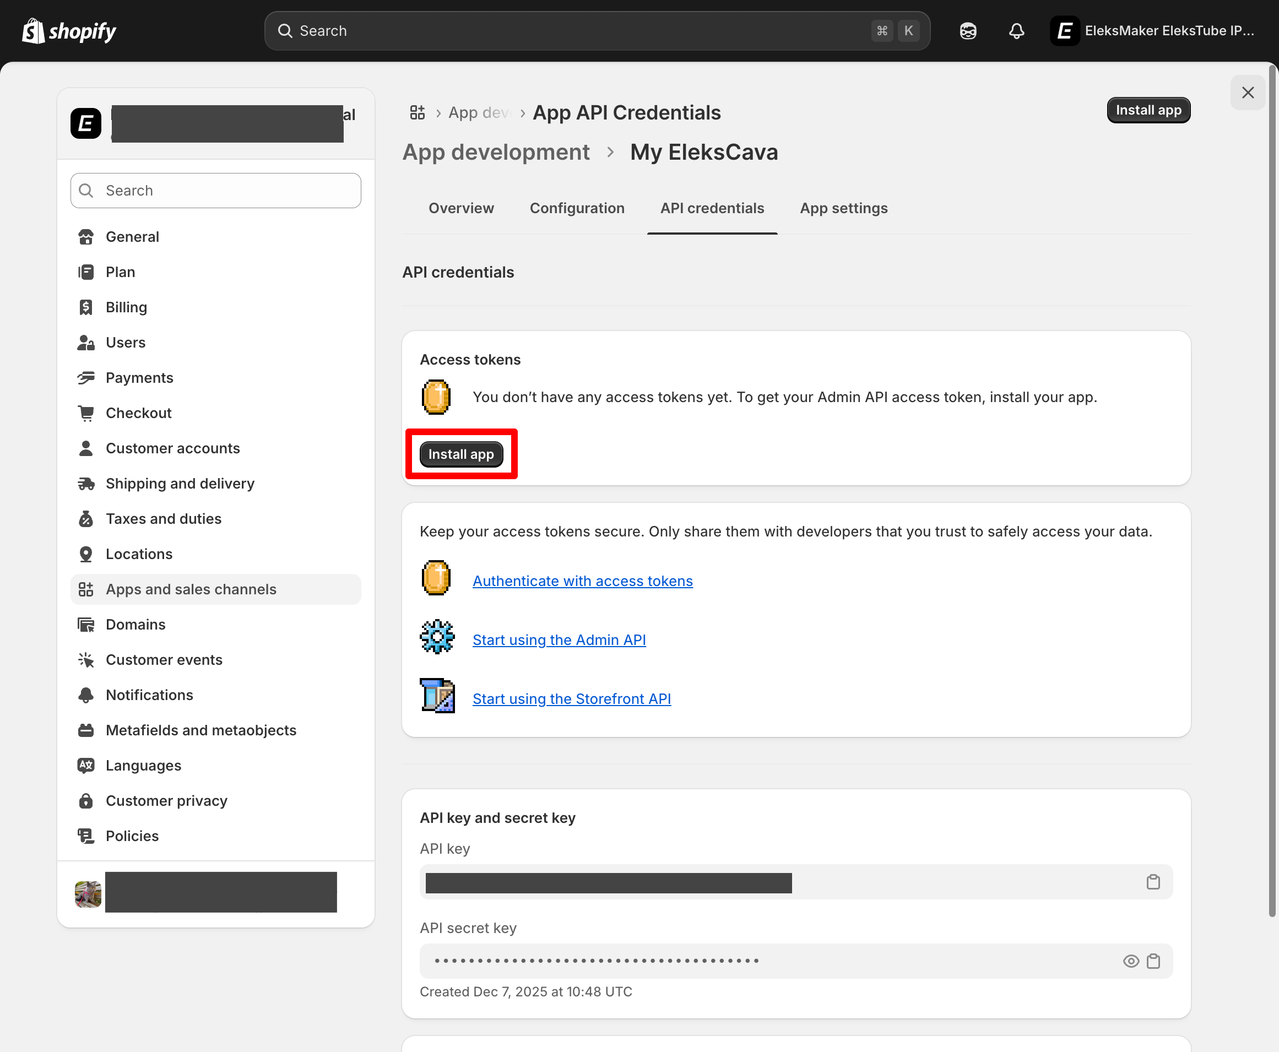Open Authenticate with access tokens link
Viewport: 1279px width, 1052px height.
[x=582, y=581]
